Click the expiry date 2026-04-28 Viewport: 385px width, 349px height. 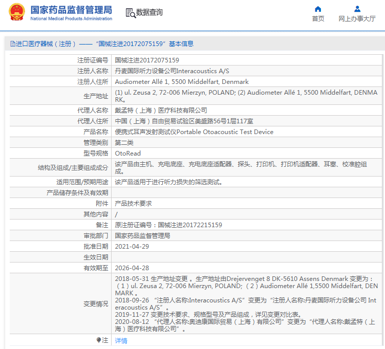132,268
